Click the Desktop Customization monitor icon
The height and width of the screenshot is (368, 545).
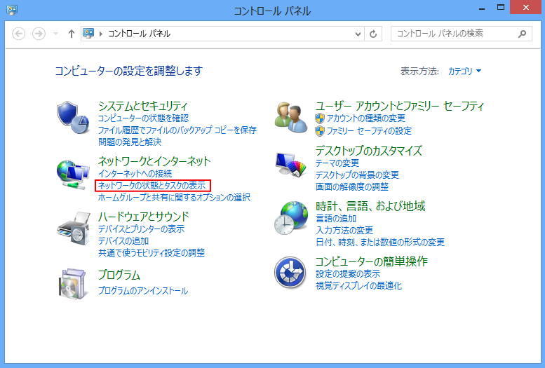coord(290,164)
